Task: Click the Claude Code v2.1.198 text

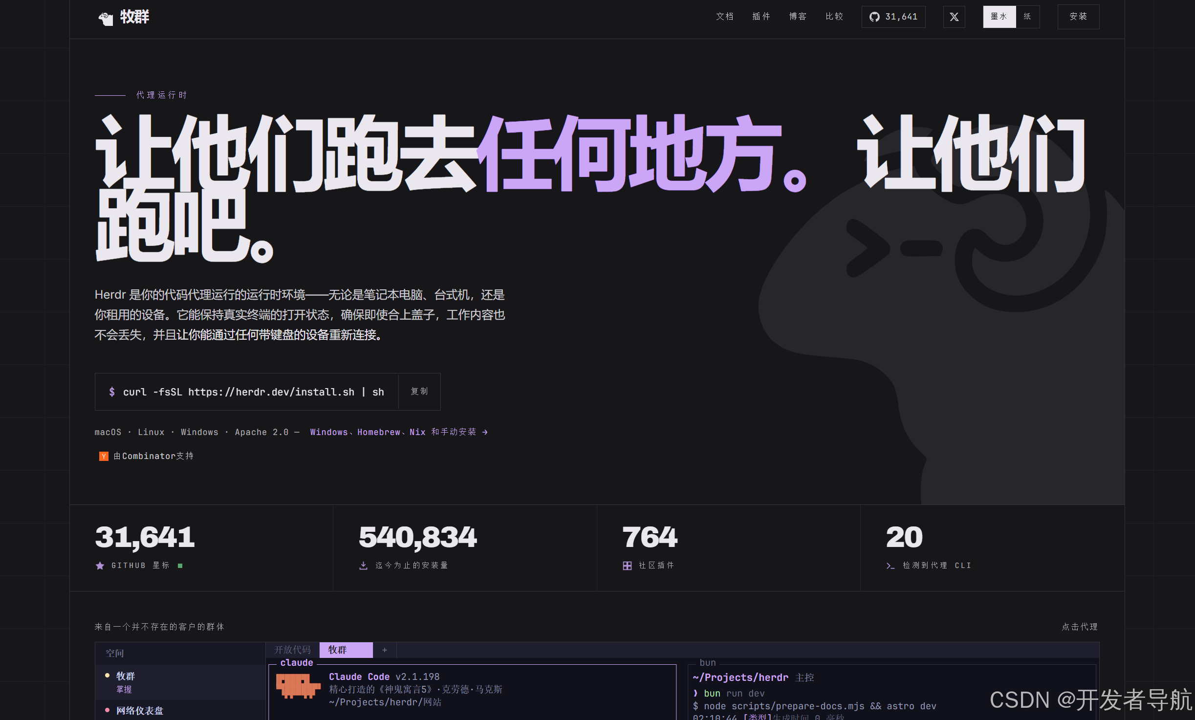Action: [x=384, y=676]
